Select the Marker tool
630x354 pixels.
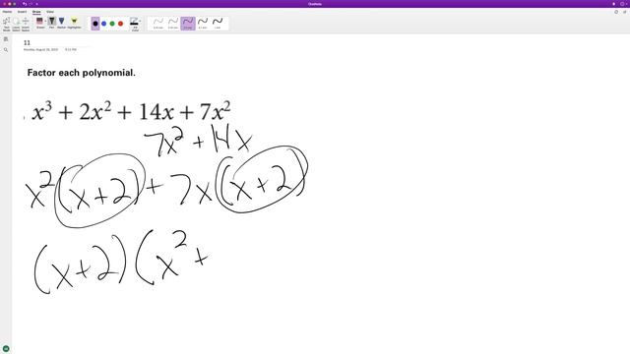(x=61, y=23)
